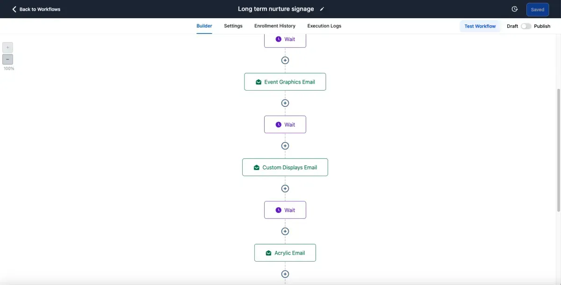Click envelope icon on Event Graphics Email
The height and width of the screenshot is (285, 561).
point(259,82)
